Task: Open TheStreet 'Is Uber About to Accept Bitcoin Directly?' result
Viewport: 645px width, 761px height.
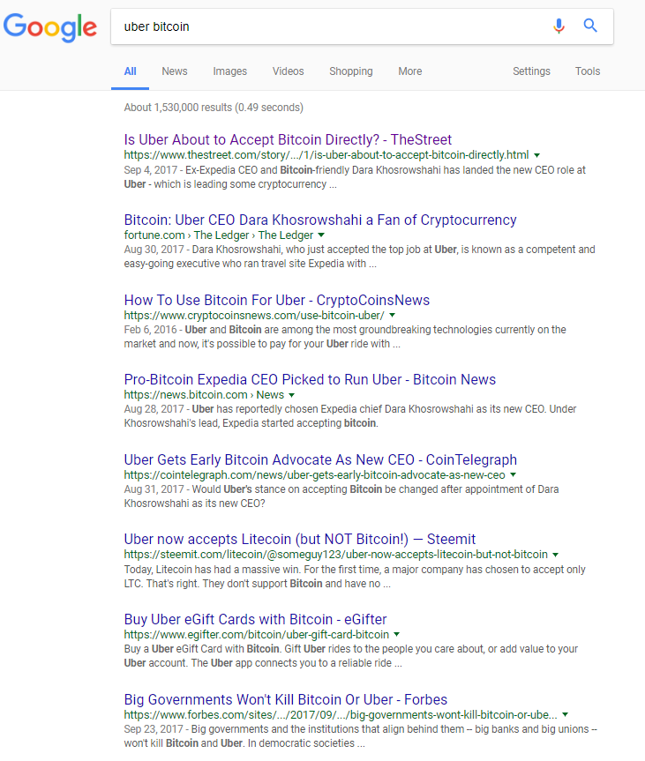Action: pos(288,140)
